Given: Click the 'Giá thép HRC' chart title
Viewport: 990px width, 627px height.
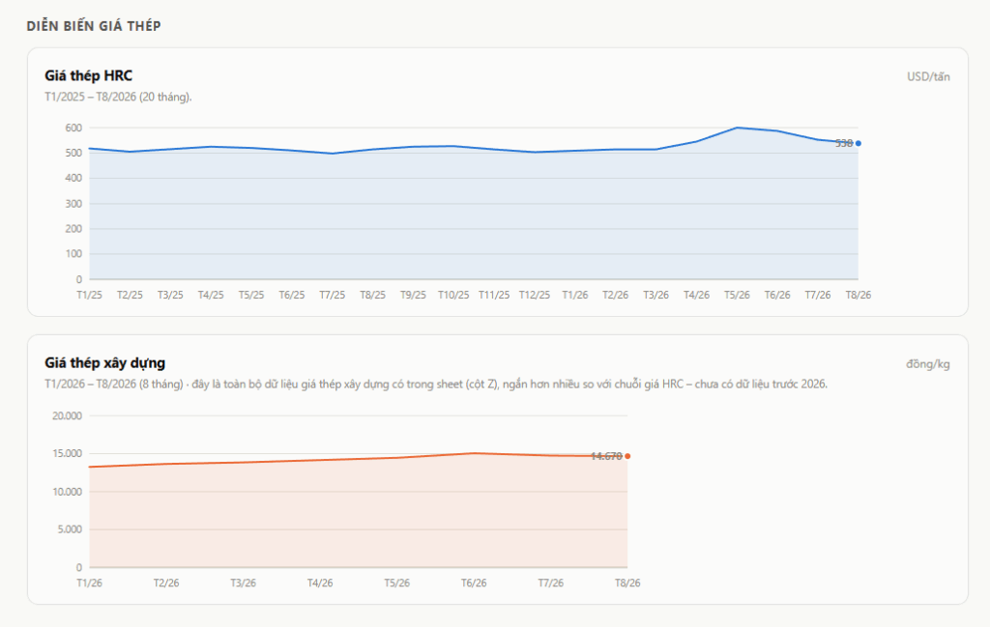Looking at the screenshot, I should pyautogui.click(x=88, y=75).
